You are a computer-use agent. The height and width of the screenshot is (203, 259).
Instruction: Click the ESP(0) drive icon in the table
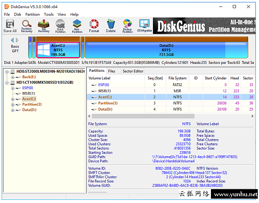[x=94, y=85]
